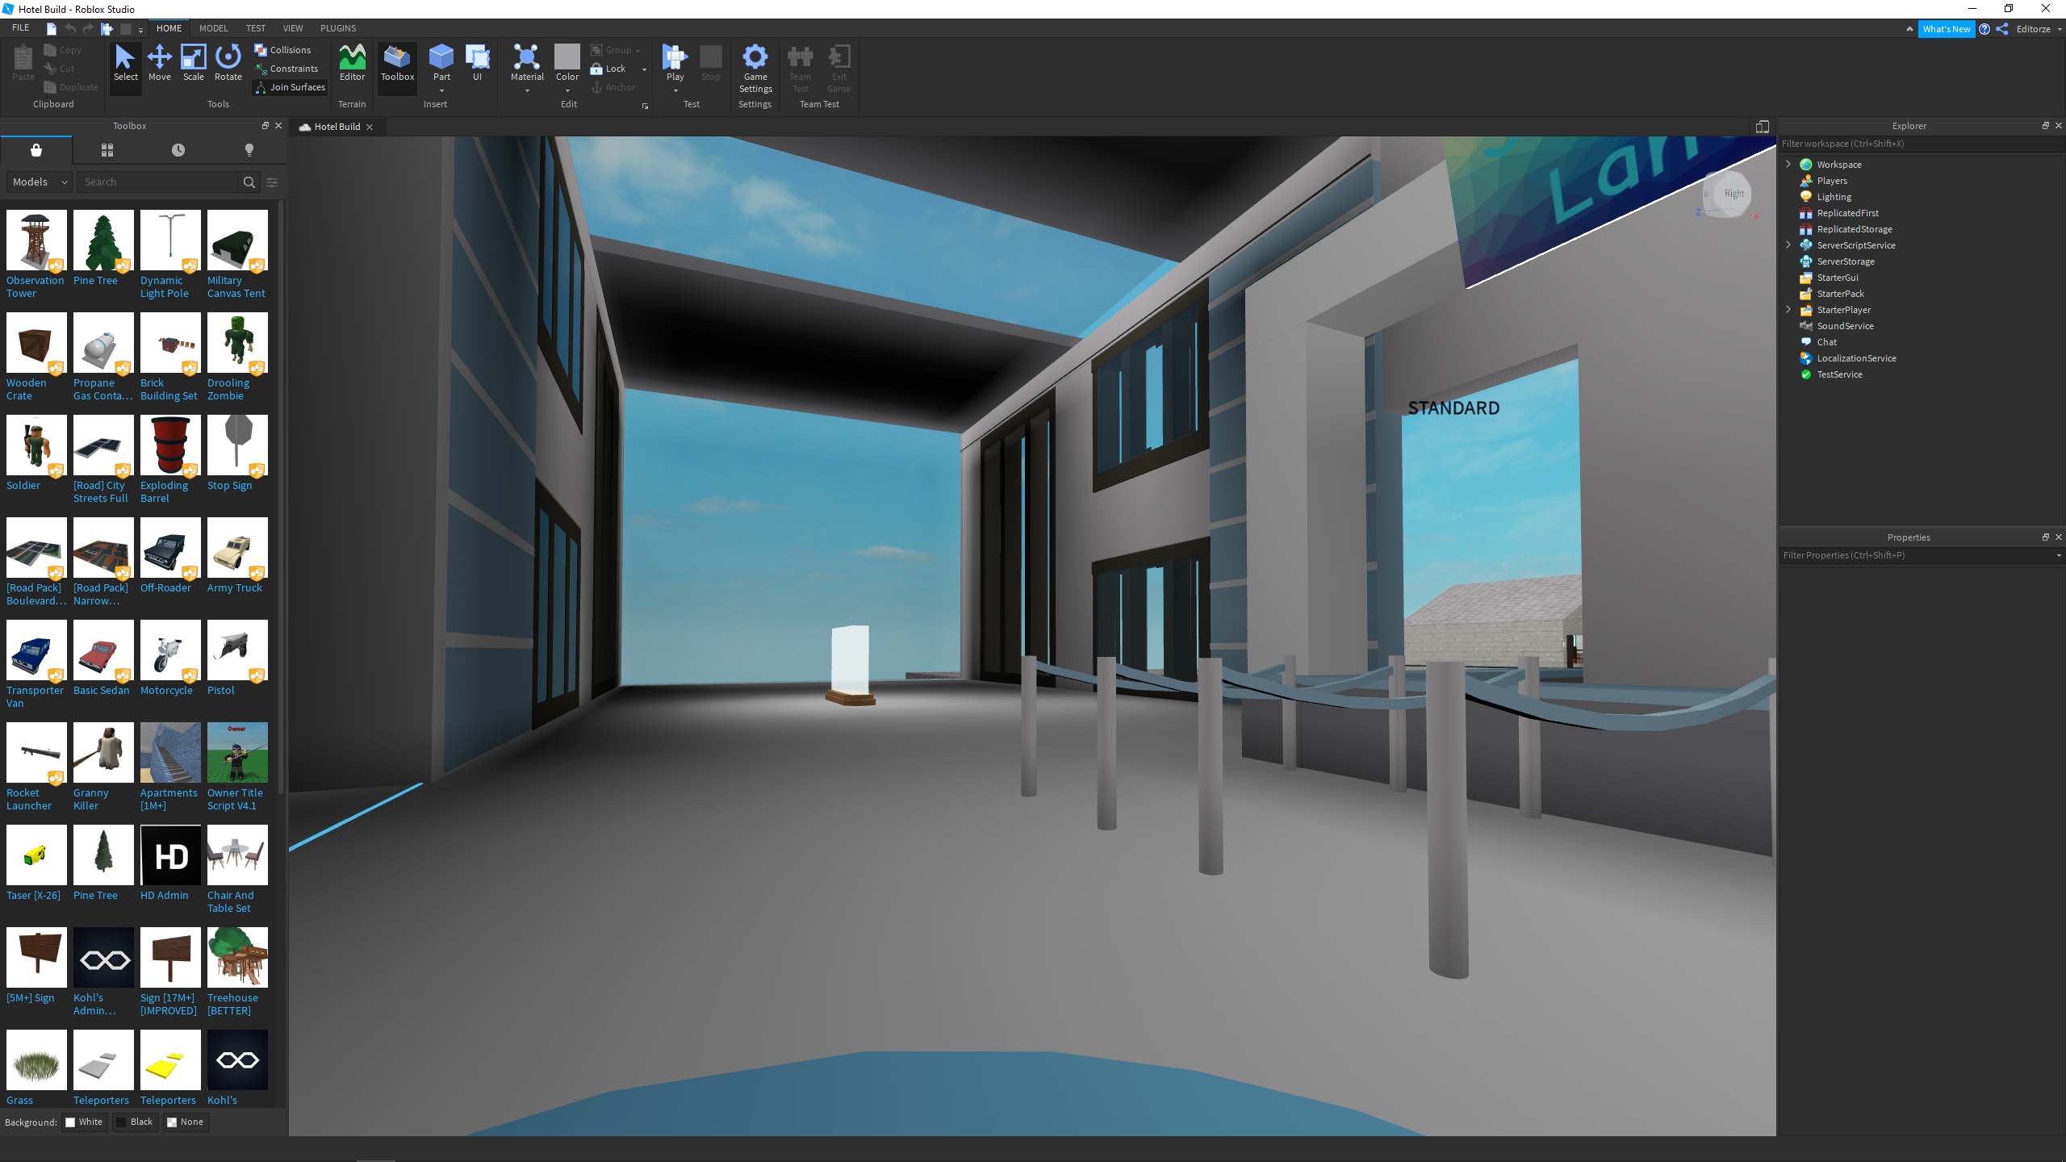The height and width of the screenshot is (1162, 2066).
Task: Click the toolbox Search field
Action: 158,182
